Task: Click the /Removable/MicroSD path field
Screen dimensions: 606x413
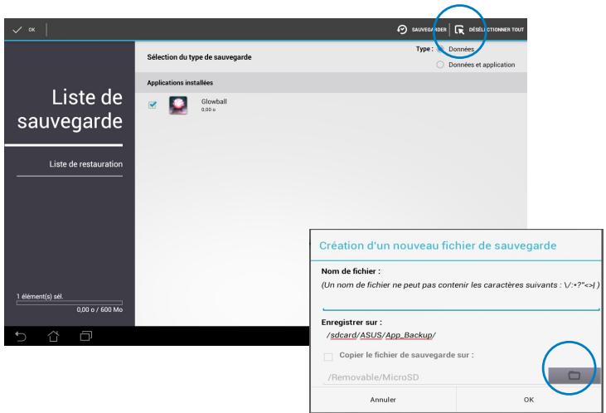Action: [434, 377]
